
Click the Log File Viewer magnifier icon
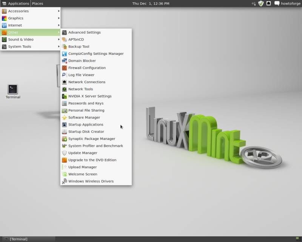coord(64,75)
